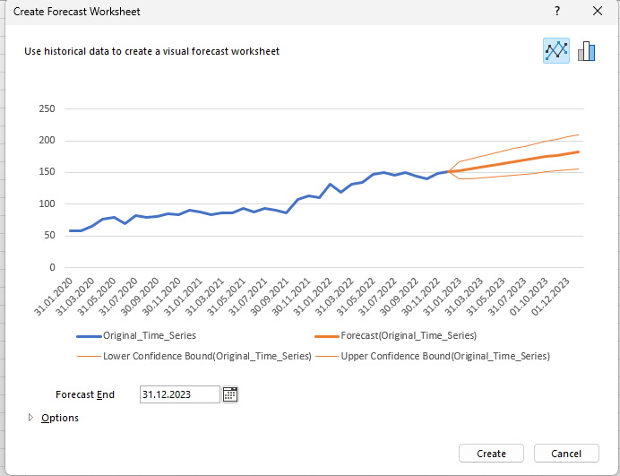Click the Forecast(Original_Time_Series) legend entry
Image resolution: width=620 pixels, height=476 pixels.
pyautogui.click(x=396, y=335)
